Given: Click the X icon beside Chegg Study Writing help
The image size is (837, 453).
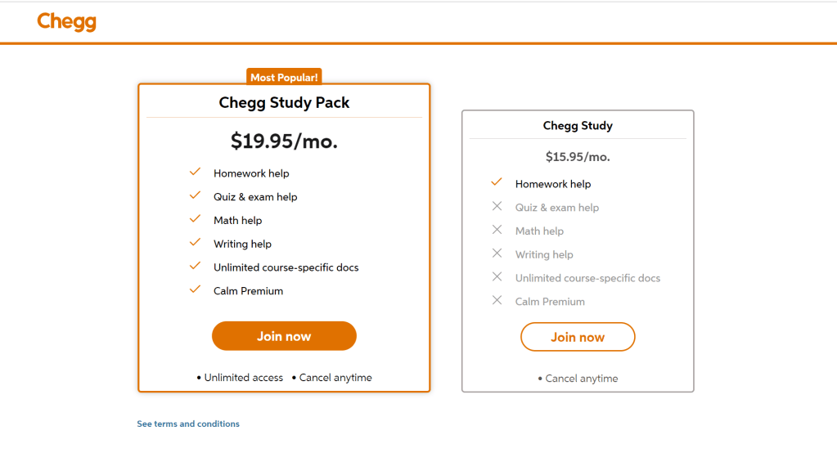Looking at the screenshot, I should (497, 253).
